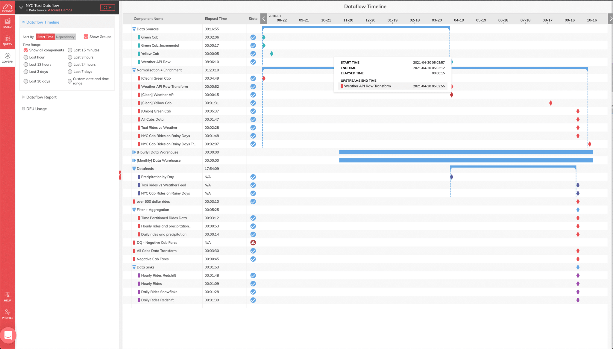The height and width of the screenshot is (349, 613).
Task: Open the chat support bubble
Action: tap(8, 335)
